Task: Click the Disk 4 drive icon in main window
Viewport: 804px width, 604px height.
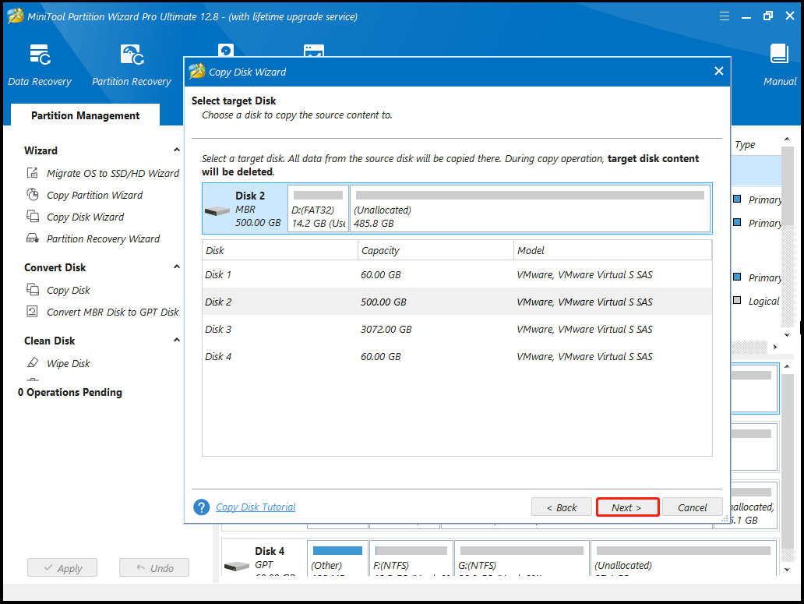Action: [236, 566]
